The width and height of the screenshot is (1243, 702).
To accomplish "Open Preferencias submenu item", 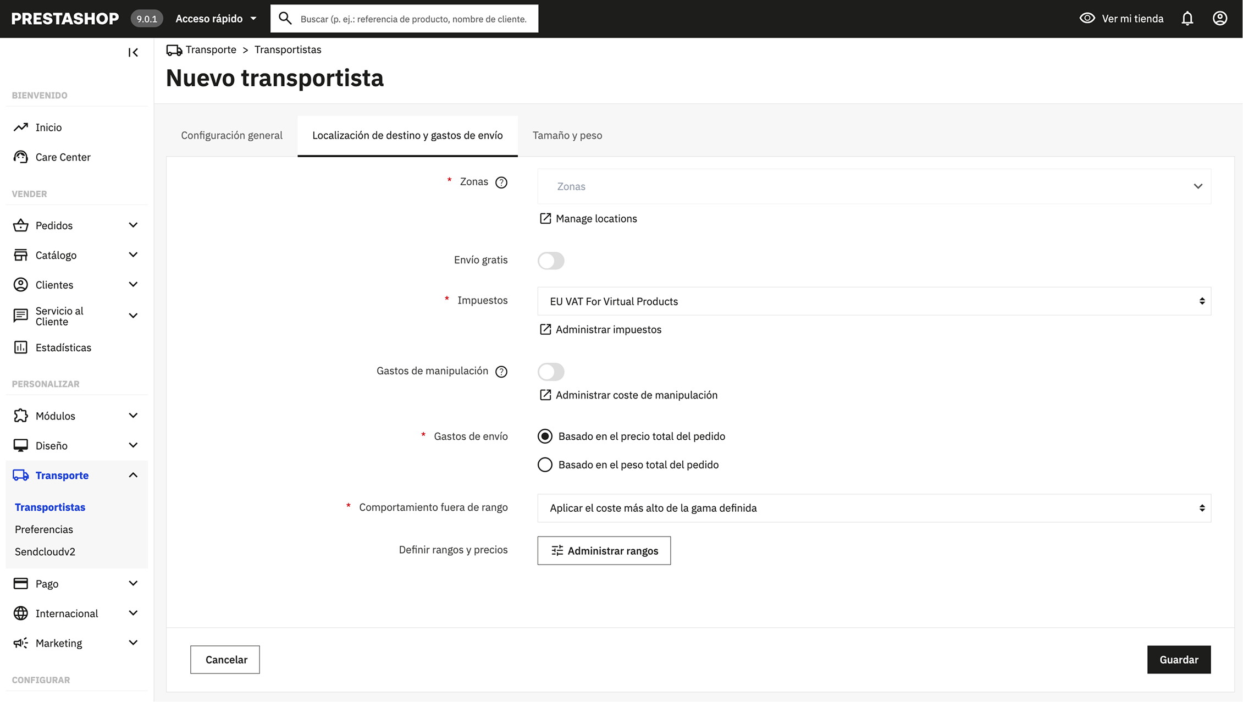I will (x=44, y=529).
